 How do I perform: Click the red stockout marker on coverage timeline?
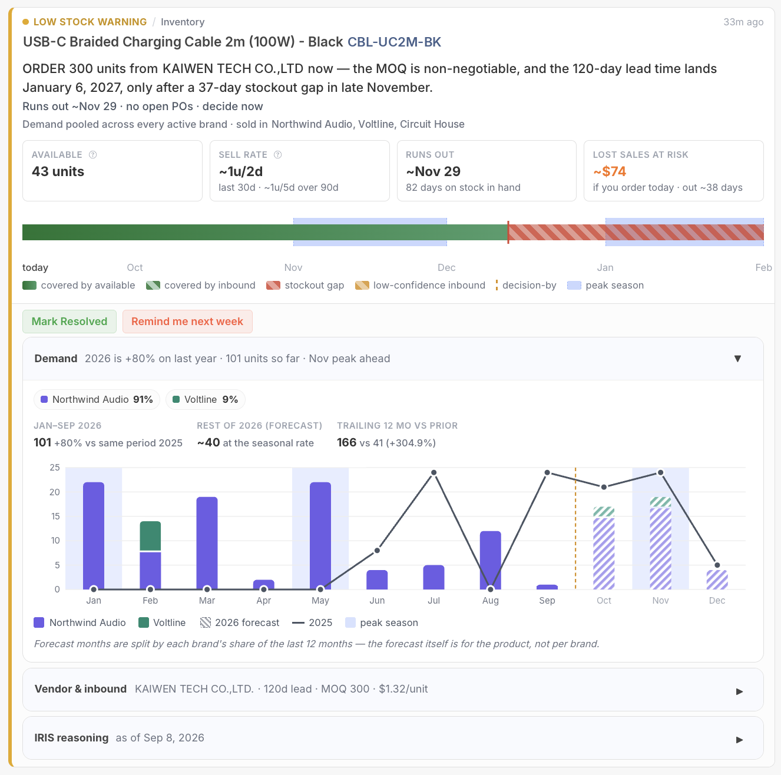click(x=508, y=232)
